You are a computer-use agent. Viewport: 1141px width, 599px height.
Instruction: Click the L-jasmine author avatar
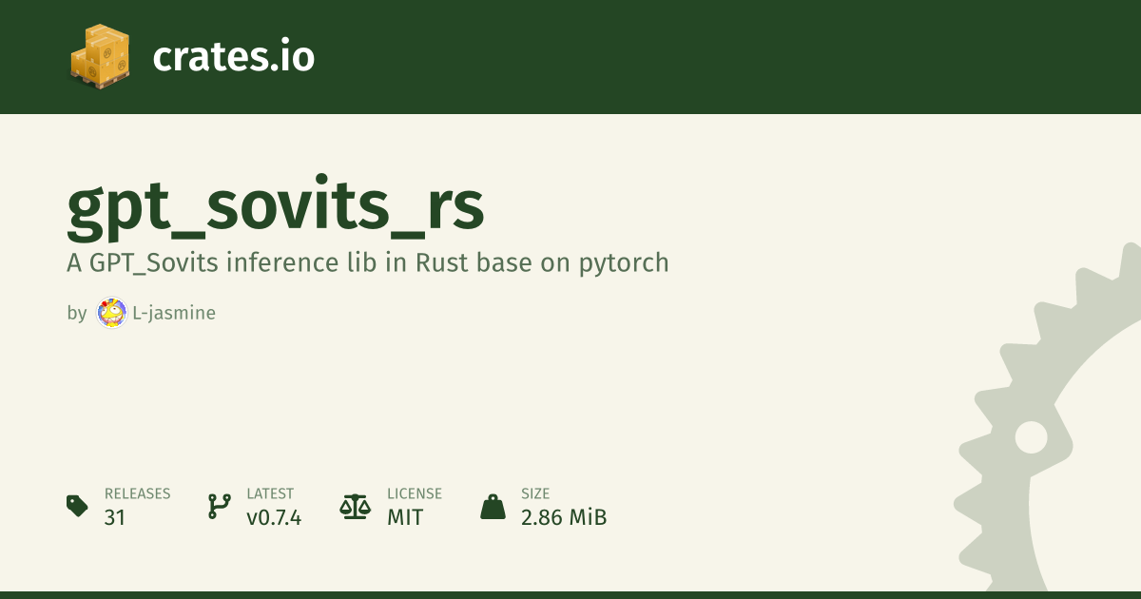coord(112,313)
